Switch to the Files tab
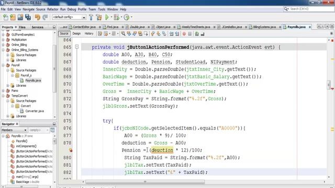 point(22,27)
